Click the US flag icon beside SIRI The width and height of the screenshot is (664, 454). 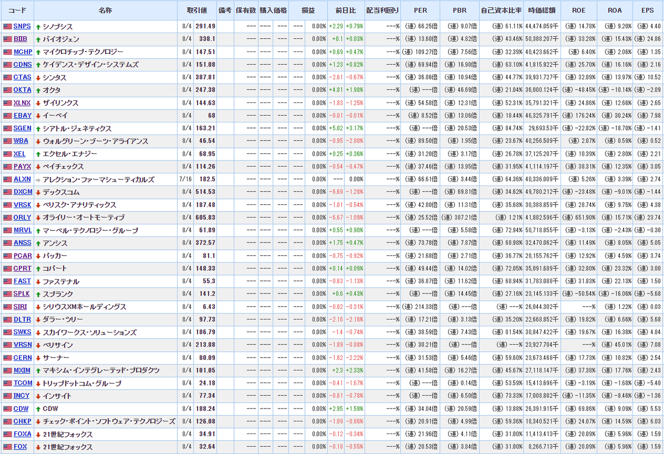coord(7,307)
